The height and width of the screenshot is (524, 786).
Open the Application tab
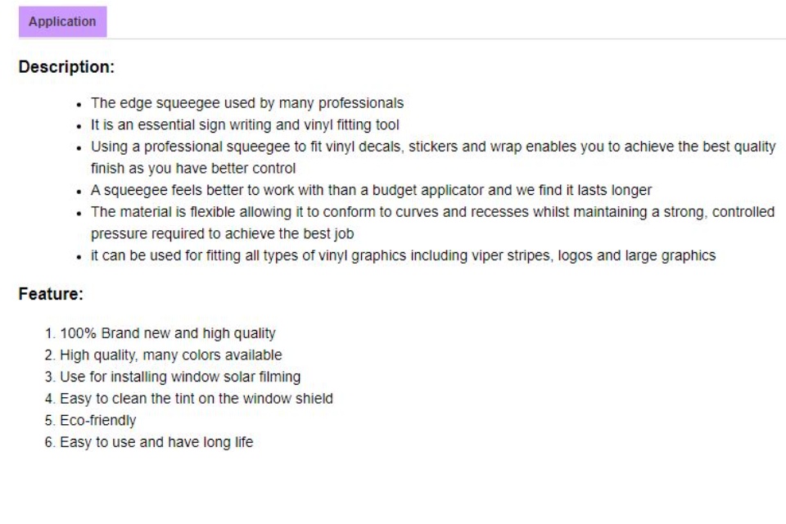63,21
